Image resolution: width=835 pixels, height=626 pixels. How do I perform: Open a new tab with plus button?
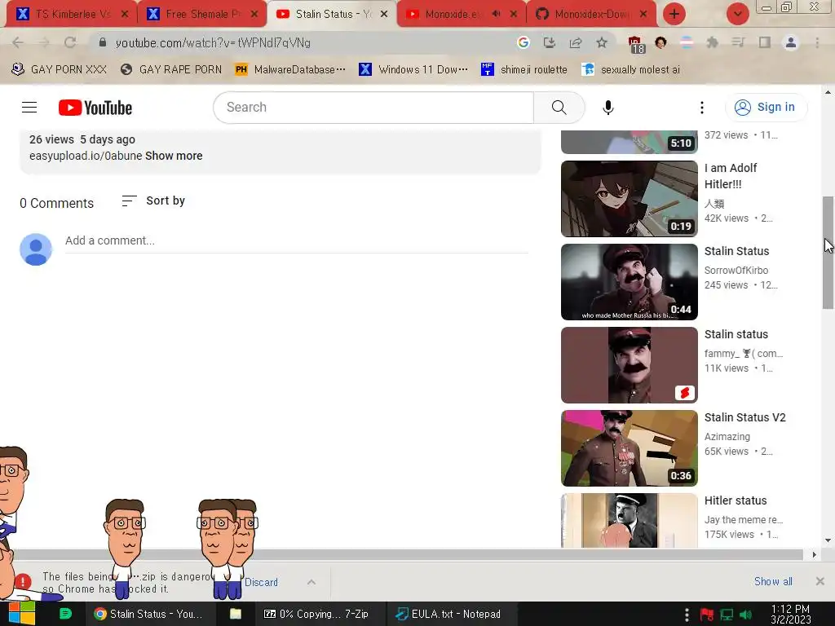click(x=674, y=14)
